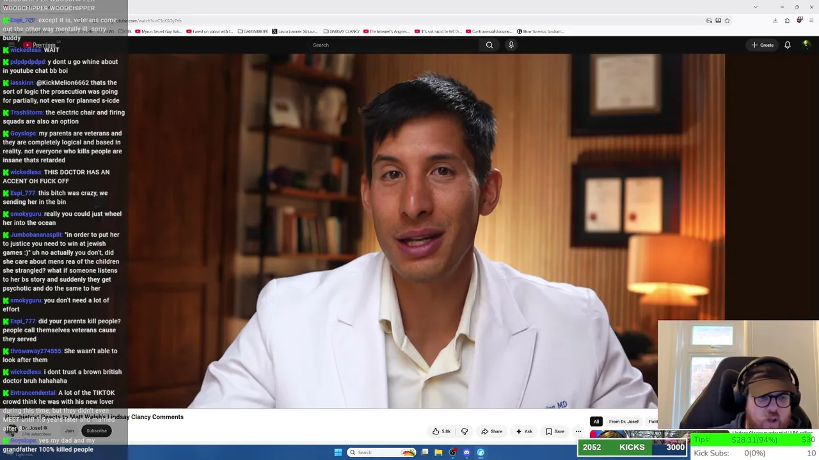Open the It's not racist to tell bookmark
Screen dimensions: 819x460
(x=438, y=31)
